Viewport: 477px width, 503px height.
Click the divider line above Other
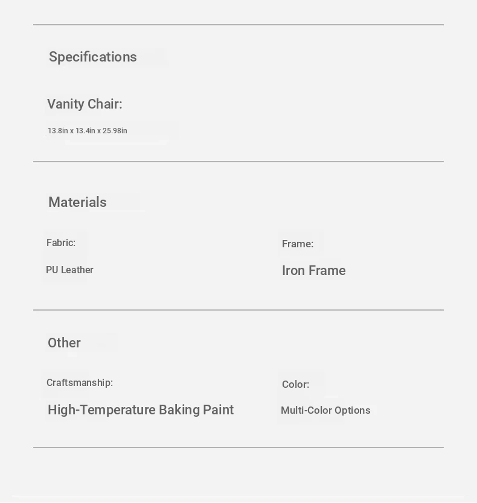click(238, 310)
